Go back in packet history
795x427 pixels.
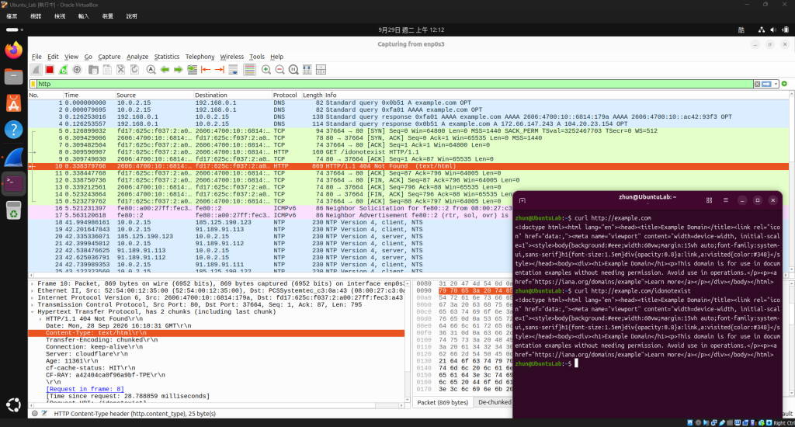pos(165,70)
